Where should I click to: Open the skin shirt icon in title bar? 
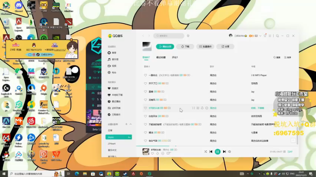click(265, 36)
